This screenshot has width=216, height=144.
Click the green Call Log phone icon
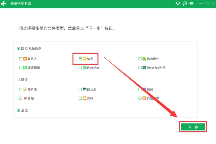25,67
